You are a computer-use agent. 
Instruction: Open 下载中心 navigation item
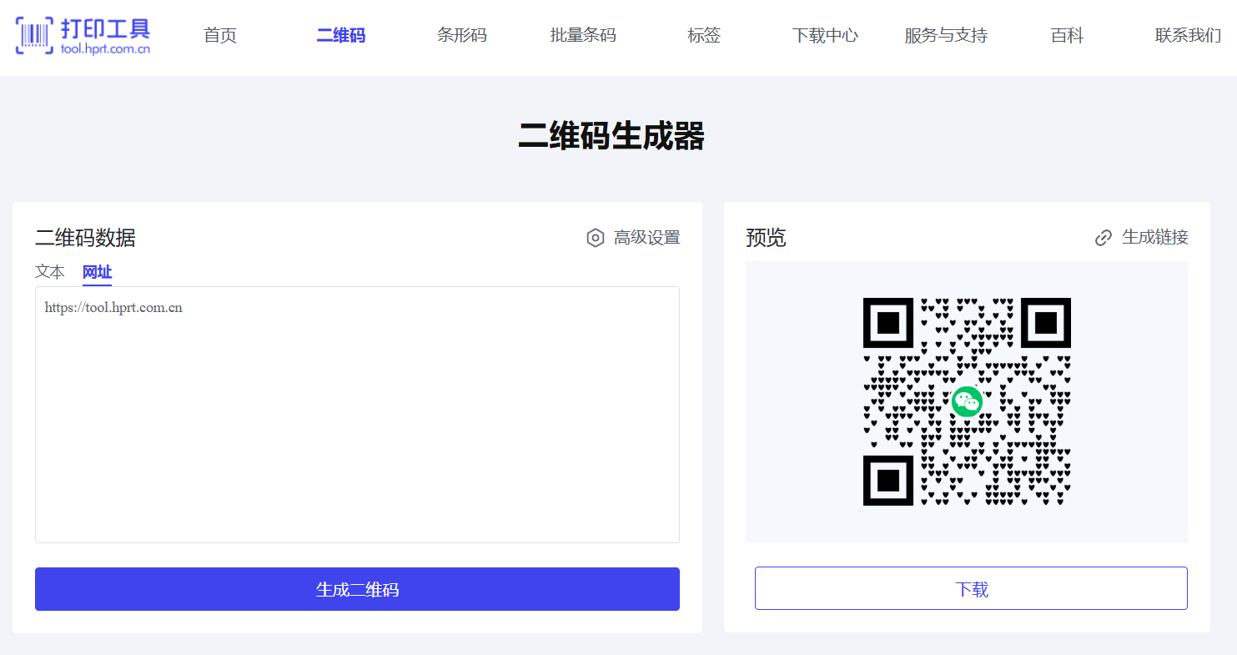825,36
